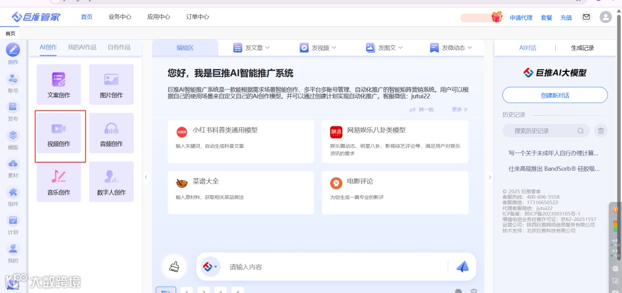
Task: Switch to the 自有作品 tab
Action: point(119,47)
